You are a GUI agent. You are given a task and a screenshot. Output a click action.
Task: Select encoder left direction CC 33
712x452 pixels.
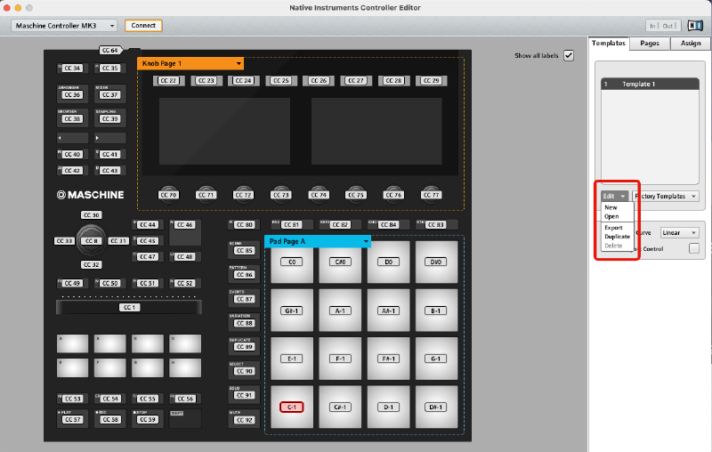[x=64, y=241]
